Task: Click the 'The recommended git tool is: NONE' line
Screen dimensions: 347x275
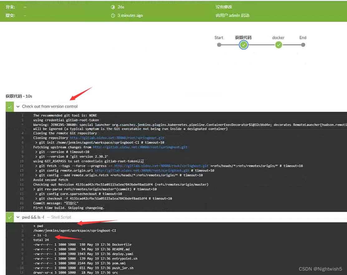Action: click(65, 115)
